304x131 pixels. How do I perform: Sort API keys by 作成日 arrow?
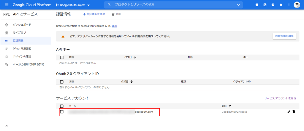pyautogui.click(x=135, y=57)
